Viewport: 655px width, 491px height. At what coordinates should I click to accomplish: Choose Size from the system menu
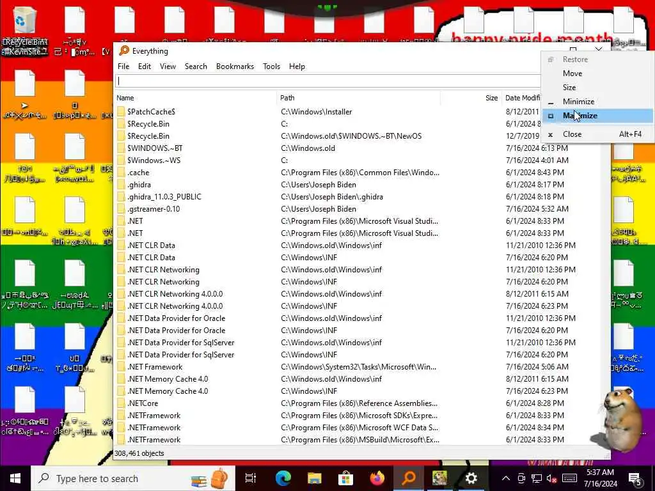click(598, 88)
